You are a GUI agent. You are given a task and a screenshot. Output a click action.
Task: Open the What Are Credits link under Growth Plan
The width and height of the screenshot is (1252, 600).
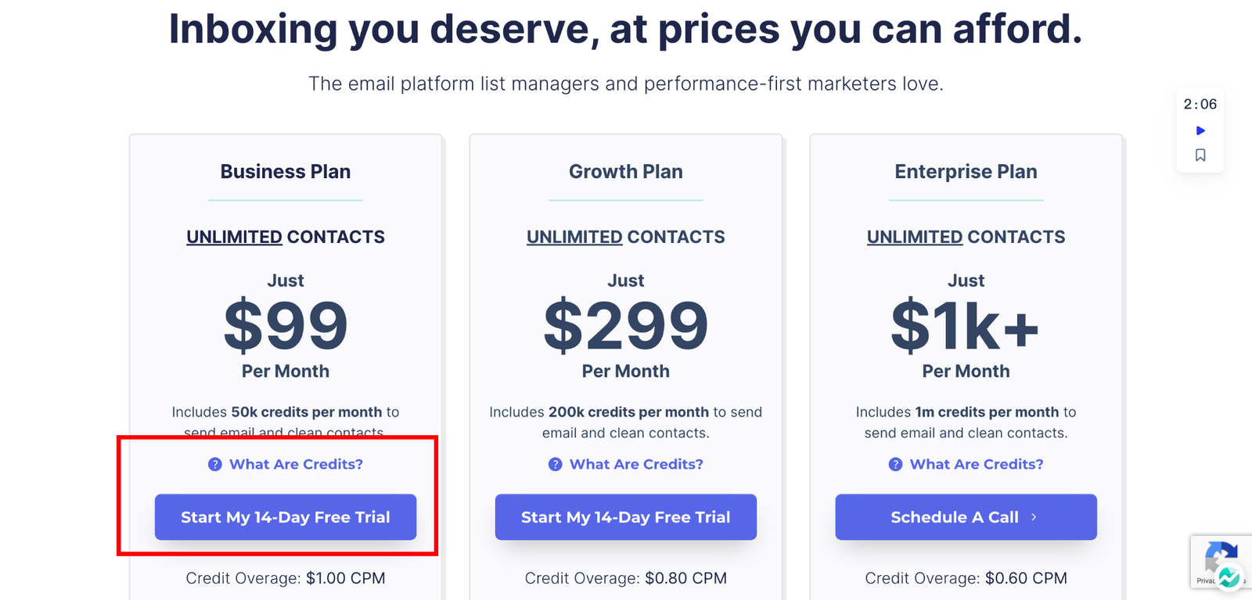tap(636, 464)
